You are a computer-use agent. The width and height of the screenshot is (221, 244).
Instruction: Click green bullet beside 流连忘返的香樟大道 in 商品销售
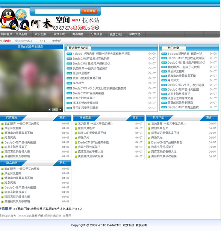click(x=2, y=197)
